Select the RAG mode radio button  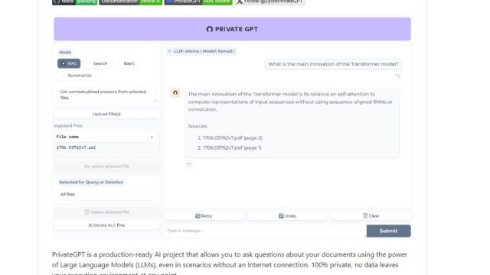coord(64,63)
